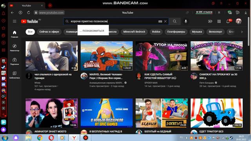Show more filter chips with right chevron
251x141 pixels.
[x=242, y=32]
